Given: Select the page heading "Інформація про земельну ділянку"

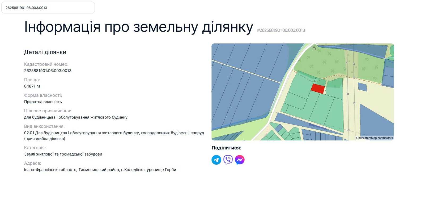Looking at the screenshot, I should coord(139,27).
